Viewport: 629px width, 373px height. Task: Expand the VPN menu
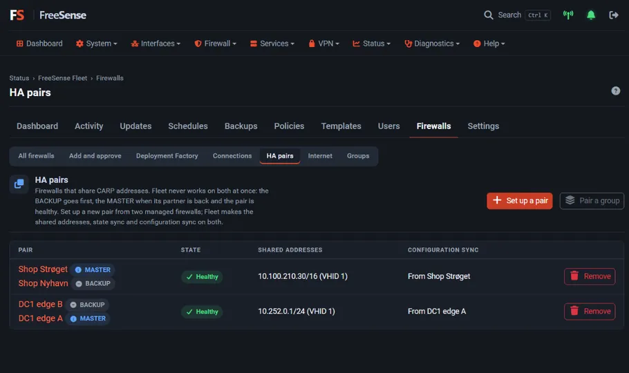(x=323, y=44)
